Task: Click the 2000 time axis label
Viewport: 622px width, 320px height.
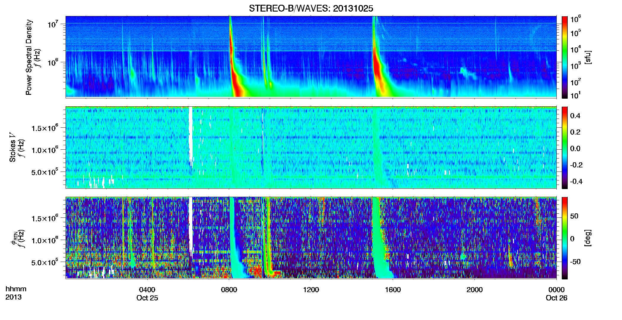Action: (475, 289)
